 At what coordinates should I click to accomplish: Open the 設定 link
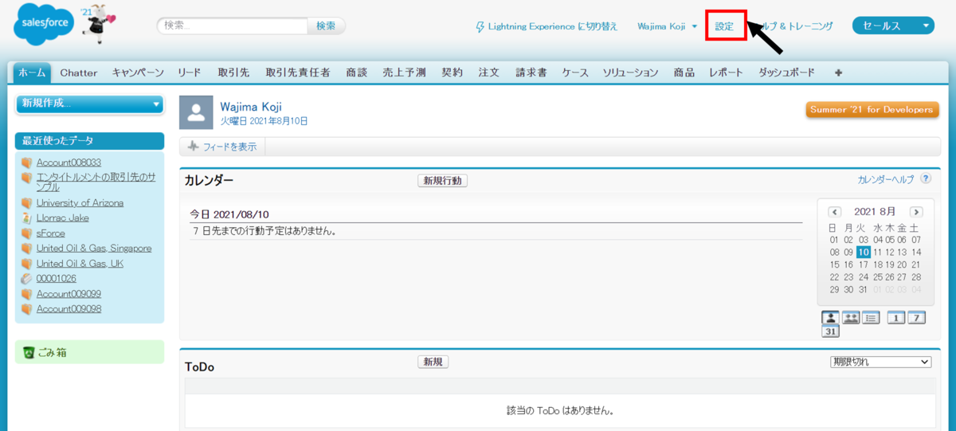pyautogui.click(x=724, y=26)
